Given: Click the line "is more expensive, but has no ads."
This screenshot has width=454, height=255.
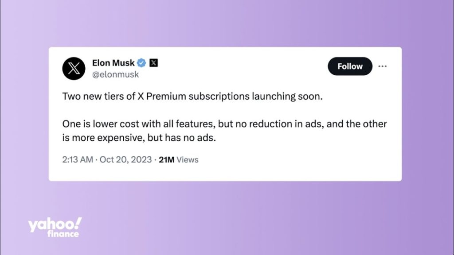Looking at the screenshot, I should coord(139,138).
